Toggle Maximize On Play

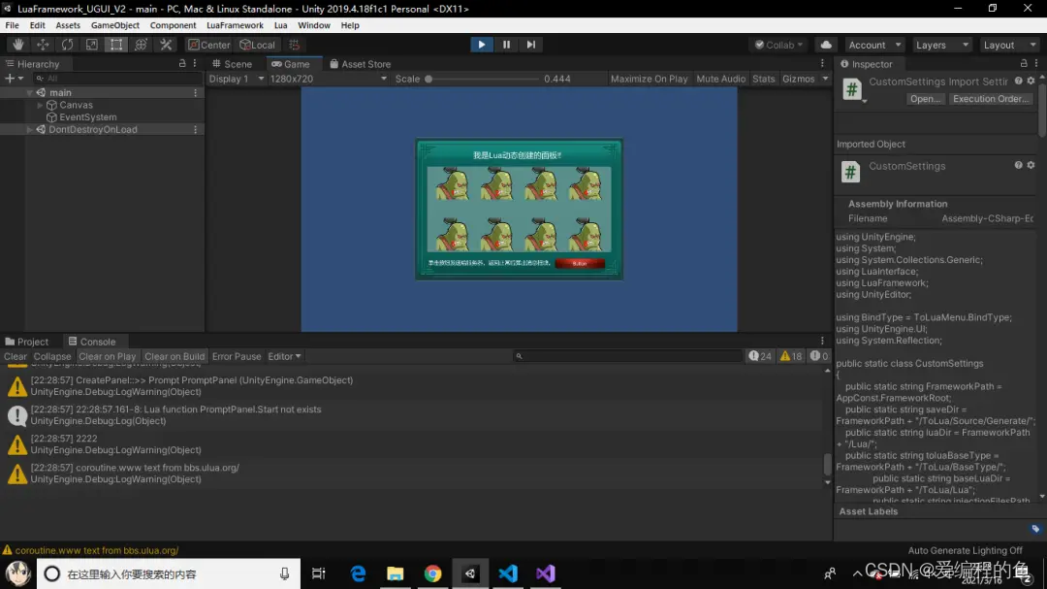tap(649, 78)
